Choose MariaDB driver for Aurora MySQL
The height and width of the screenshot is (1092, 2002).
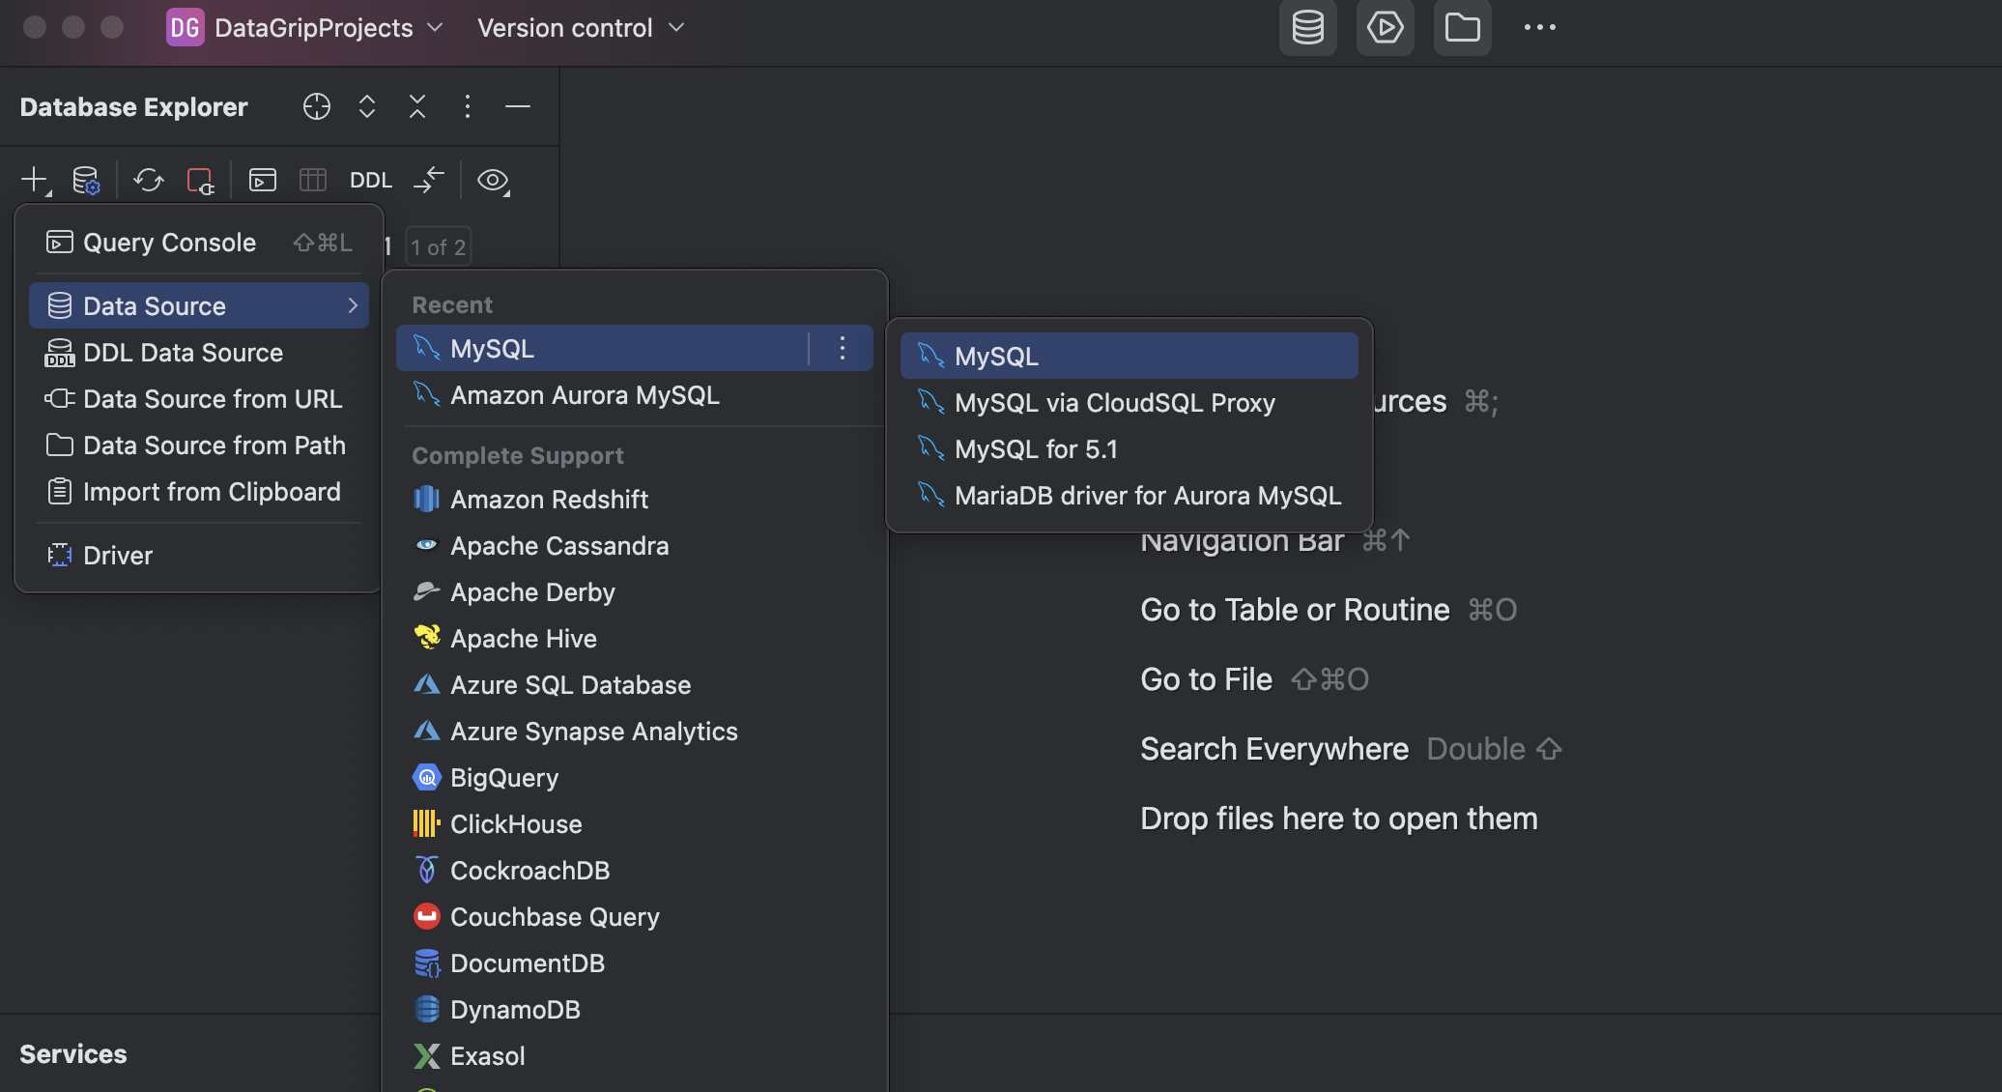coord(1147,496)
